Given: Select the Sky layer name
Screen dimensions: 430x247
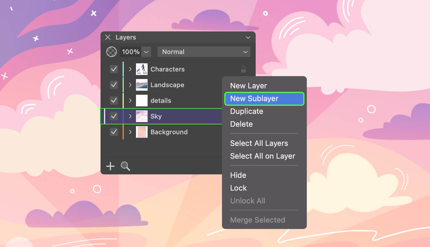Looking at the screenshot, I should (x=156, y=116).
